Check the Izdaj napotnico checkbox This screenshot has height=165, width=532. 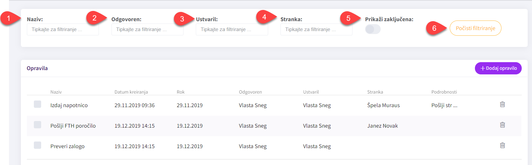coord(38,104)
